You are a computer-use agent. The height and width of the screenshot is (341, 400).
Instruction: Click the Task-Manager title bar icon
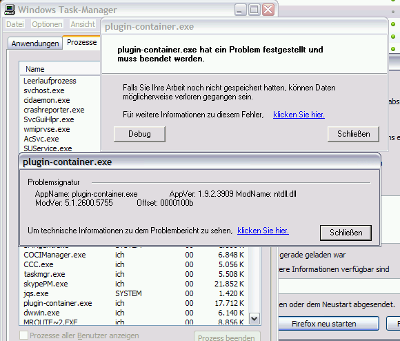(10, 10)
